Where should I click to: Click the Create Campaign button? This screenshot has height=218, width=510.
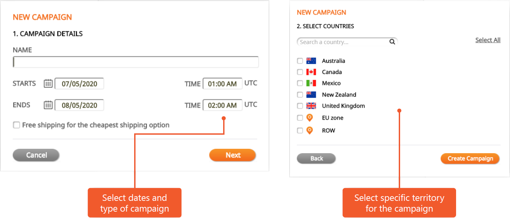click(470, 159)
